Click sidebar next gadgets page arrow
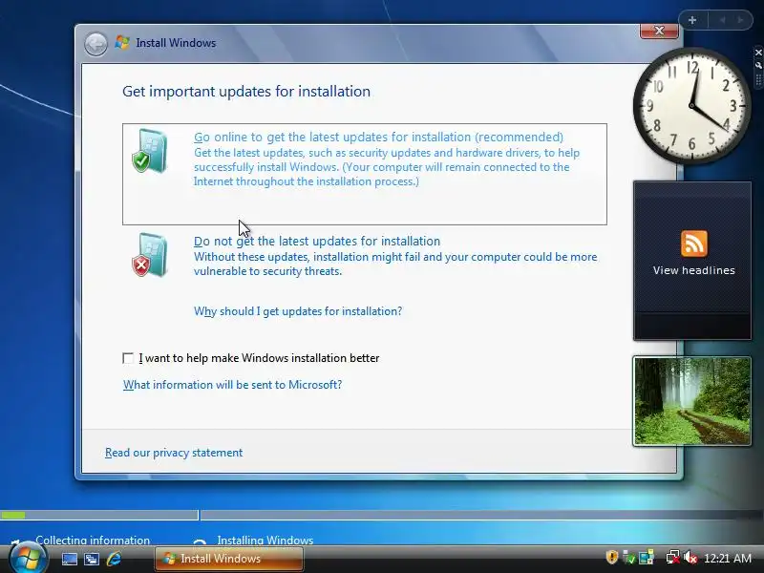Viewport: 764px width, 573px height. [741, 20]
